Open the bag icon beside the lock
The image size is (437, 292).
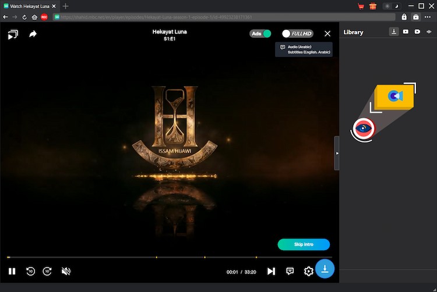point(416,17)
